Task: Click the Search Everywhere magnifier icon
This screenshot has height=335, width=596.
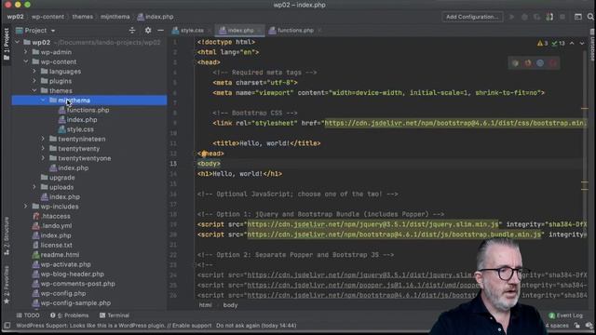Action: tap(590, 17)
